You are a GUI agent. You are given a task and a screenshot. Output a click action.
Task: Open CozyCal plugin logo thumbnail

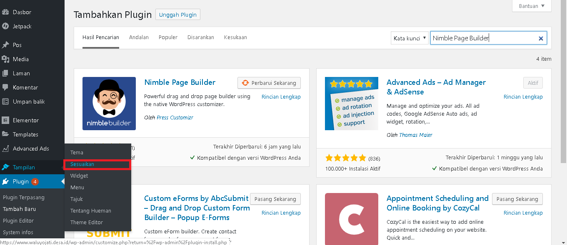[352, 219]
